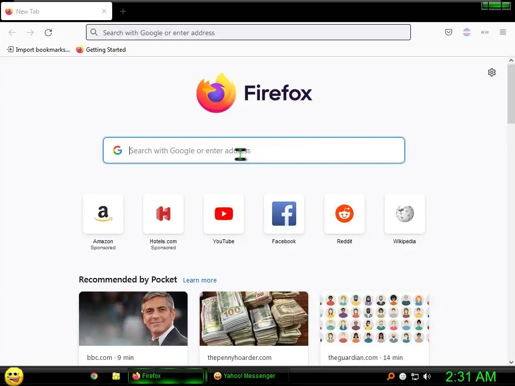Focus the top address bar field

[x=248, y=32]
